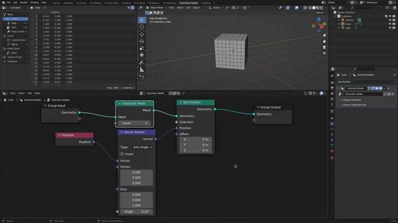Open the viewport Options dropdown

[x=321, y=12]
